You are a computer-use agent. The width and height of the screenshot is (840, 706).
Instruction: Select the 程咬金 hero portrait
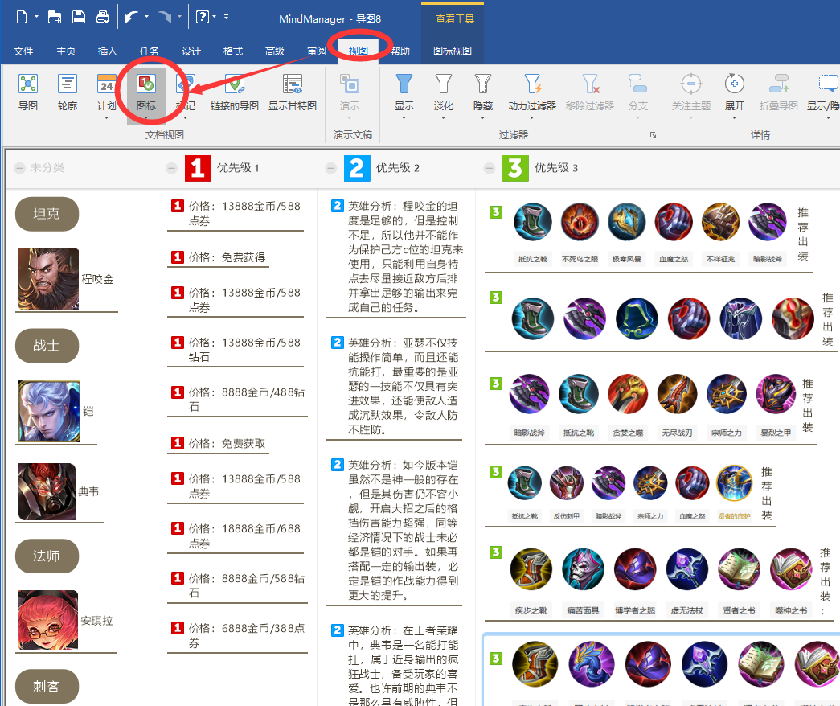point(48,279)
